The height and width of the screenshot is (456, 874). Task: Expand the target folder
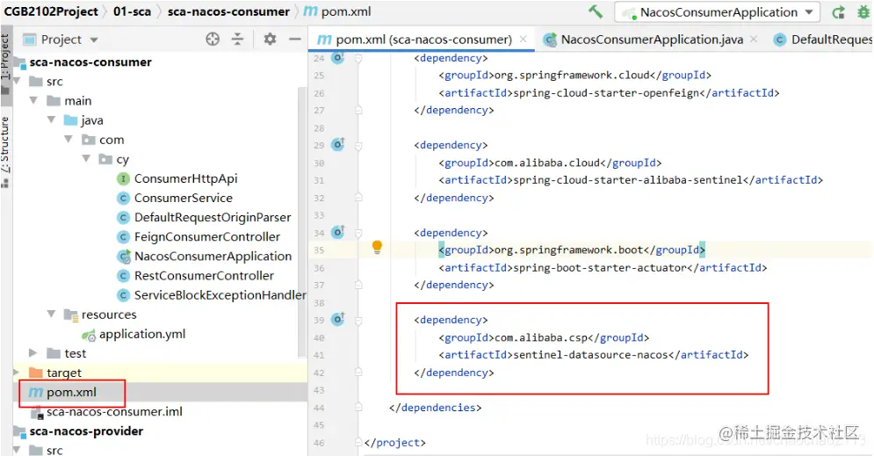coord(16,373)
